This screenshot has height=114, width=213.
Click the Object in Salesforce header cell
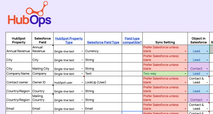coord(199,39)
